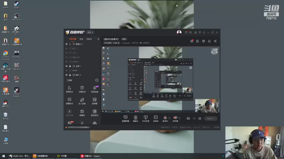Select the 图片 2 source row

tap(82, 75)
